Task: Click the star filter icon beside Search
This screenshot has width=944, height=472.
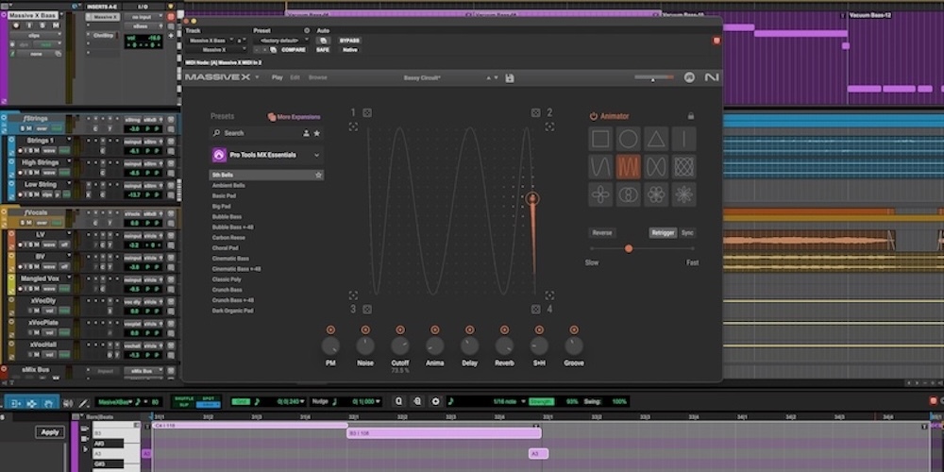Action: [x=316, y=133]
